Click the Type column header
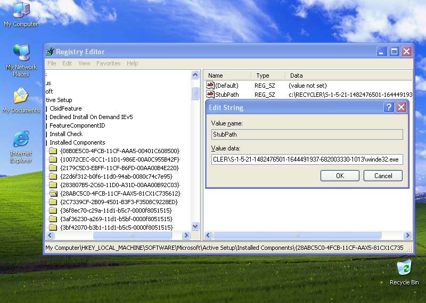The width and height of the screenshot is (426, 303). (268, 75)
